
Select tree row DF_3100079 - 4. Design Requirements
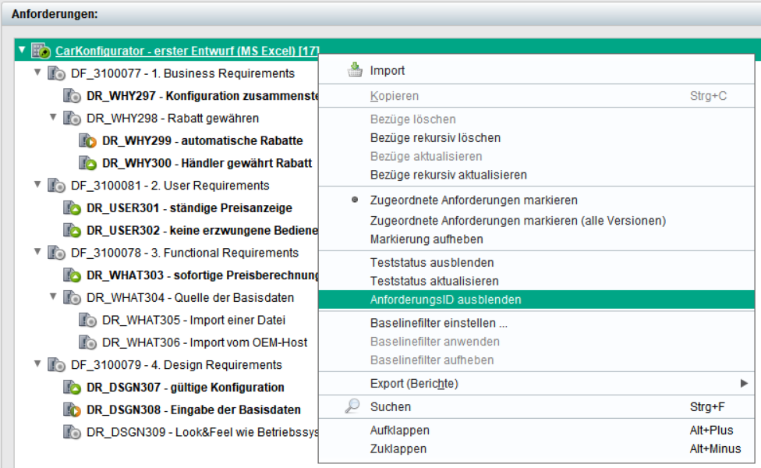tap(177, 365)
